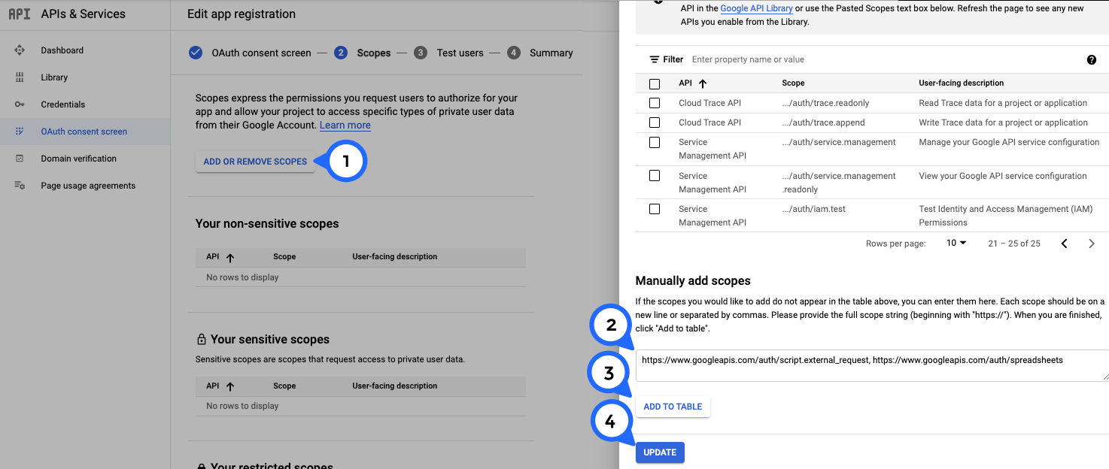Click the '21 – 25 of 25' pagination text

(1014, 244)
